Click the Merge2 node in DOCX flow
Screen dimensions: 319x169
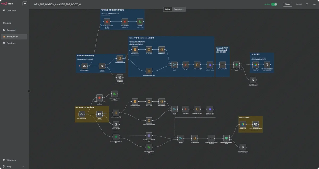coord(181,138)
